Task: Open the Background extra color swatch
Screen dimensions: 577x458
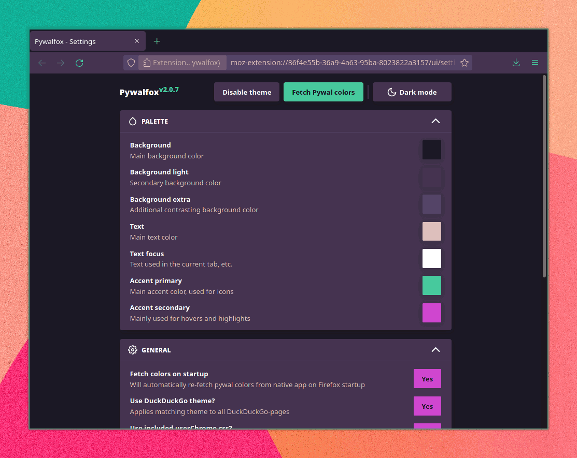Action: (432, 204)
